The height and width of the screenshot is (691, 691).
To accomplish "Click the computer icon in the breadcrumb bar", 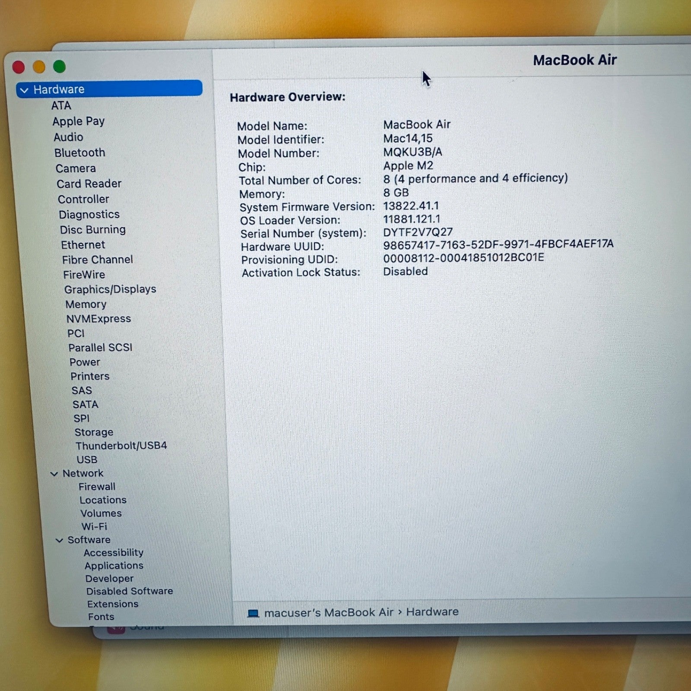I will click(253, 612).
